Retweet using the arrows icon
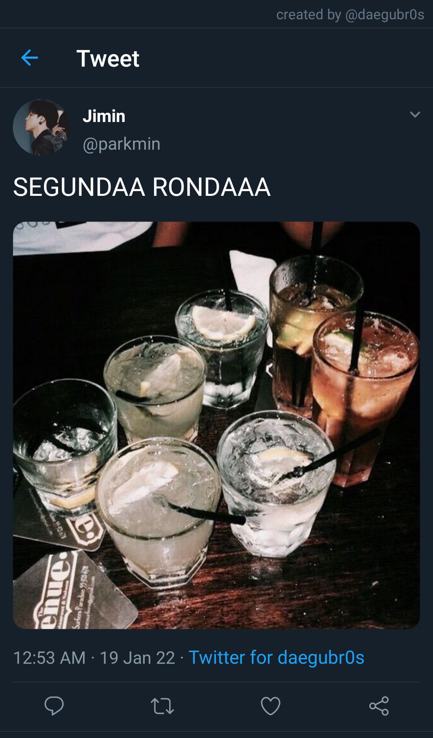This screenshot has width=433, height=738. (x=162, y=706)
